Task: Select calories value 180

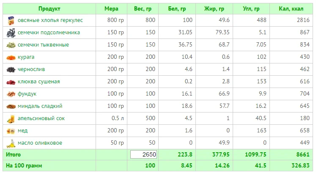Action: pyautogui.click(x=305, y=118)
